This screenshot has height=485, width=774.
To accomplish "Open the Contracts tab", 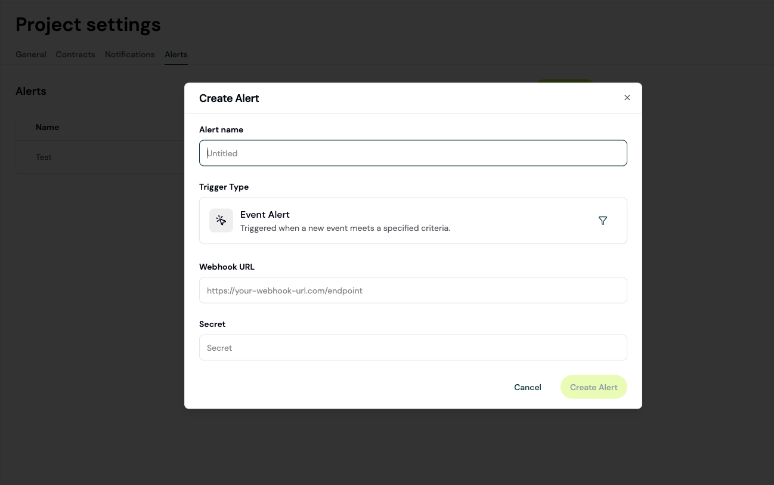I will pyautogui.click(x=75, y=54).
